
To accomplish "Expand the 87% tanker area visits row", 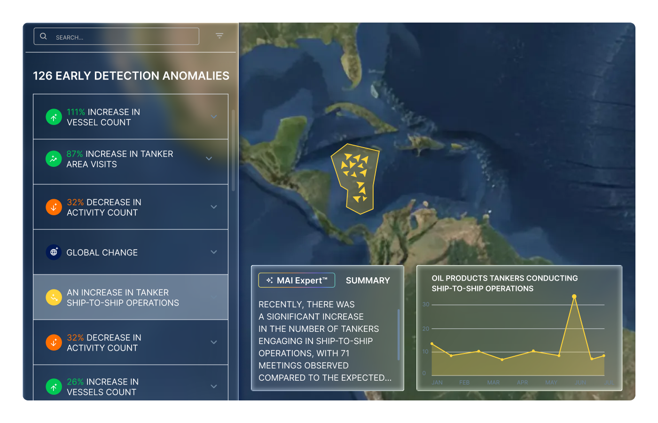I will point(209,159).
